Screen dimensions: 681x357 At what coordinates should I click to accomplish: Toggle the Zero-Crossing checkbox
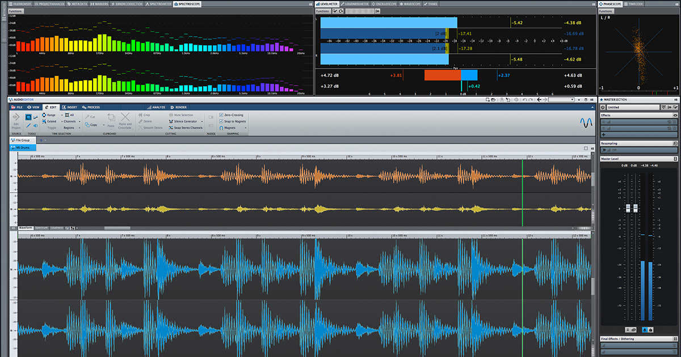pos(221,115)
